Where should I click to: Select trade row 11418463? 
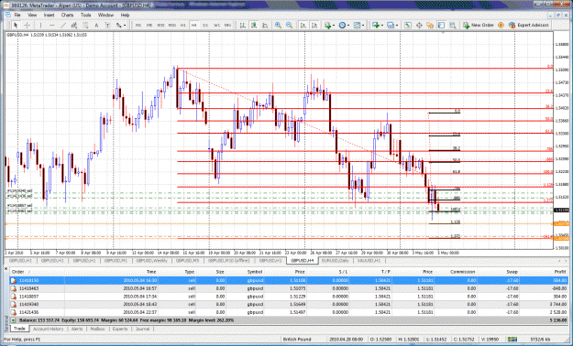tap(289, 288)
